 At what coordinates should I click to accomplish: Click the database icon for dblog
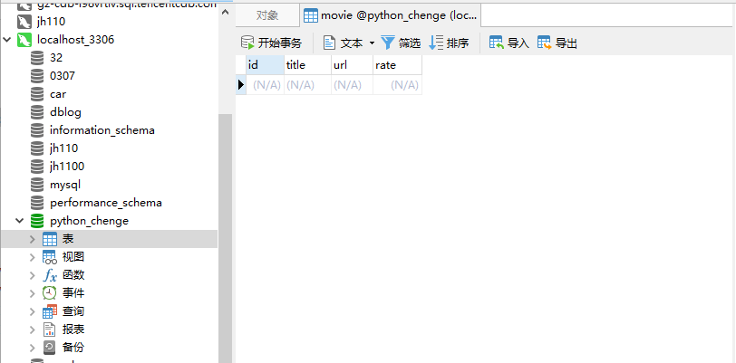point(37,112)
